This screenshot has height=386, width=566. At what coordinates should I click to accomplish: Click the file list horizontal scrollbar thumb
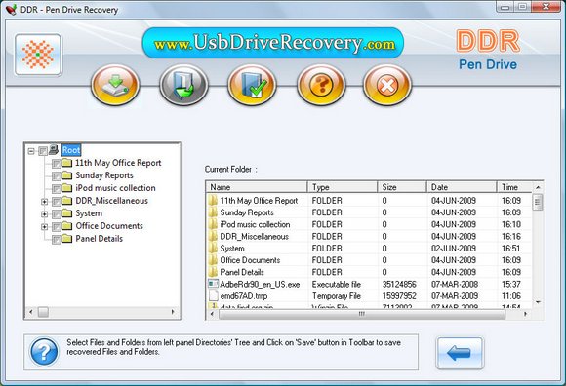[362, 314]
